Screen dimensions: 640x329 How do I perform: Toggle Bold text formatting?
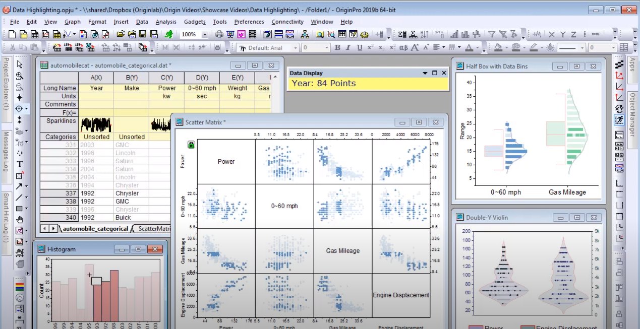pyautogui.click(x=337, y=48)
